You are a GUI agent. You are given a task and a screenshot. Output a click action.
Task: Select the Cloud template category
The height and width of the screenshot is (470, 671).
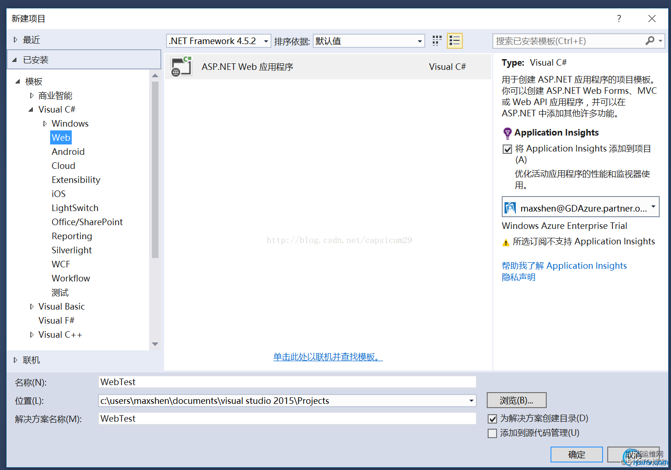(x=63, y=166)
